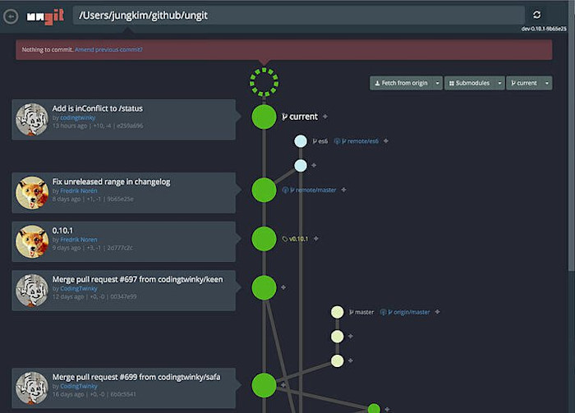This screenshot has height=413, width=575.
Task: Click the Submodules button
Action: tap(470, 83)
